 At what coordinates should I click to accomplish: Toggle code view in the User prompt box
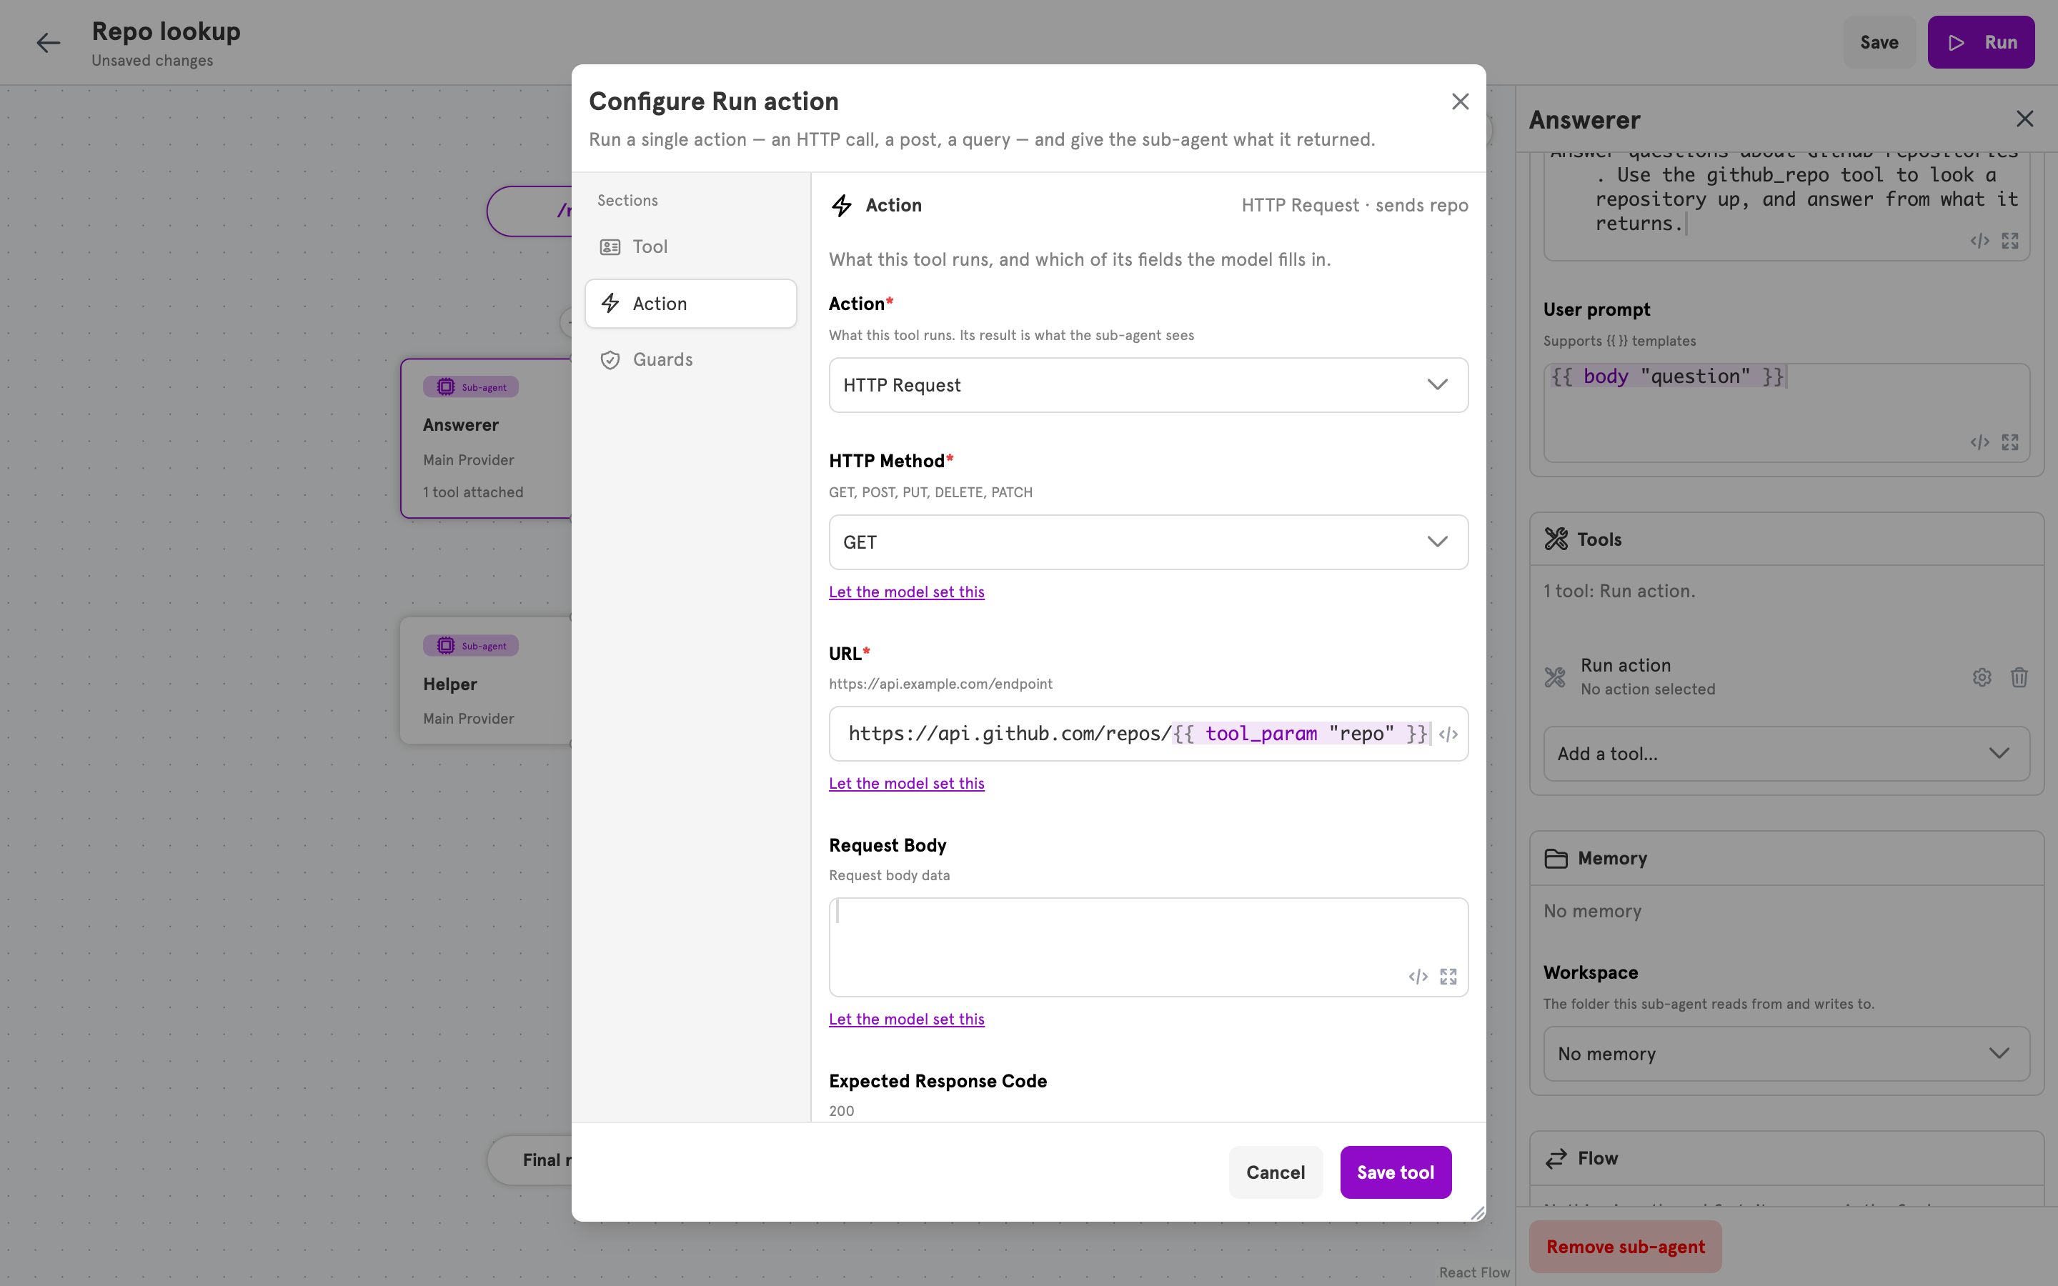click(1980, 442)
